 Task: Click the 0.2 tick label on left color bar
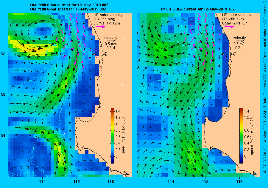click(118, 150)
